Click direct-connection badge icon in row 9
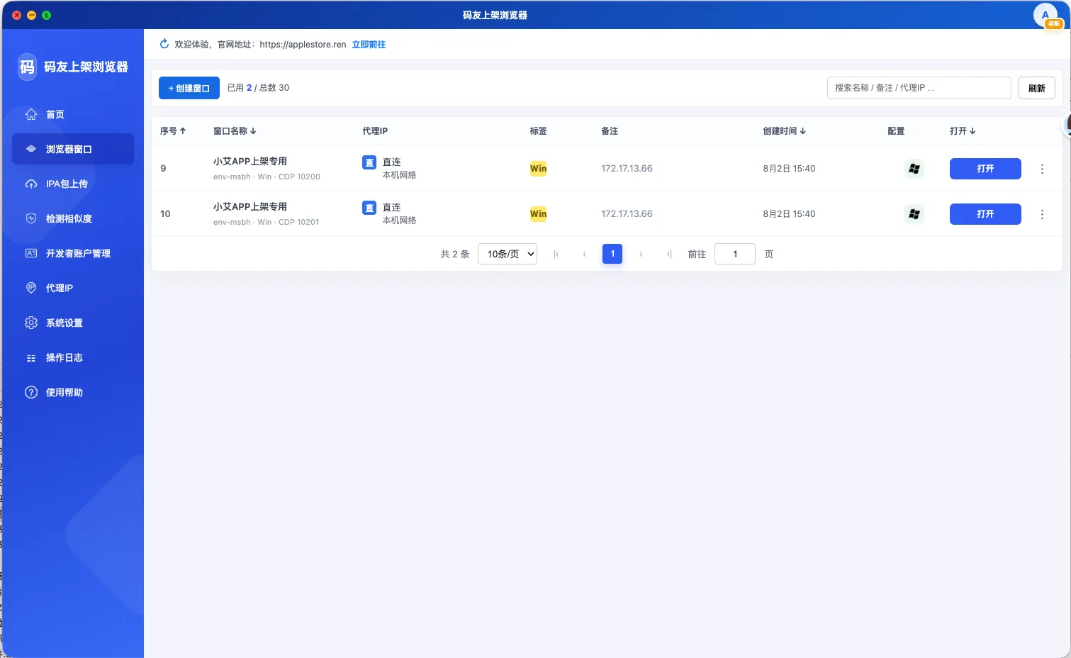The height and width of the screenshot is (658, 1071). tap(369, 162)
